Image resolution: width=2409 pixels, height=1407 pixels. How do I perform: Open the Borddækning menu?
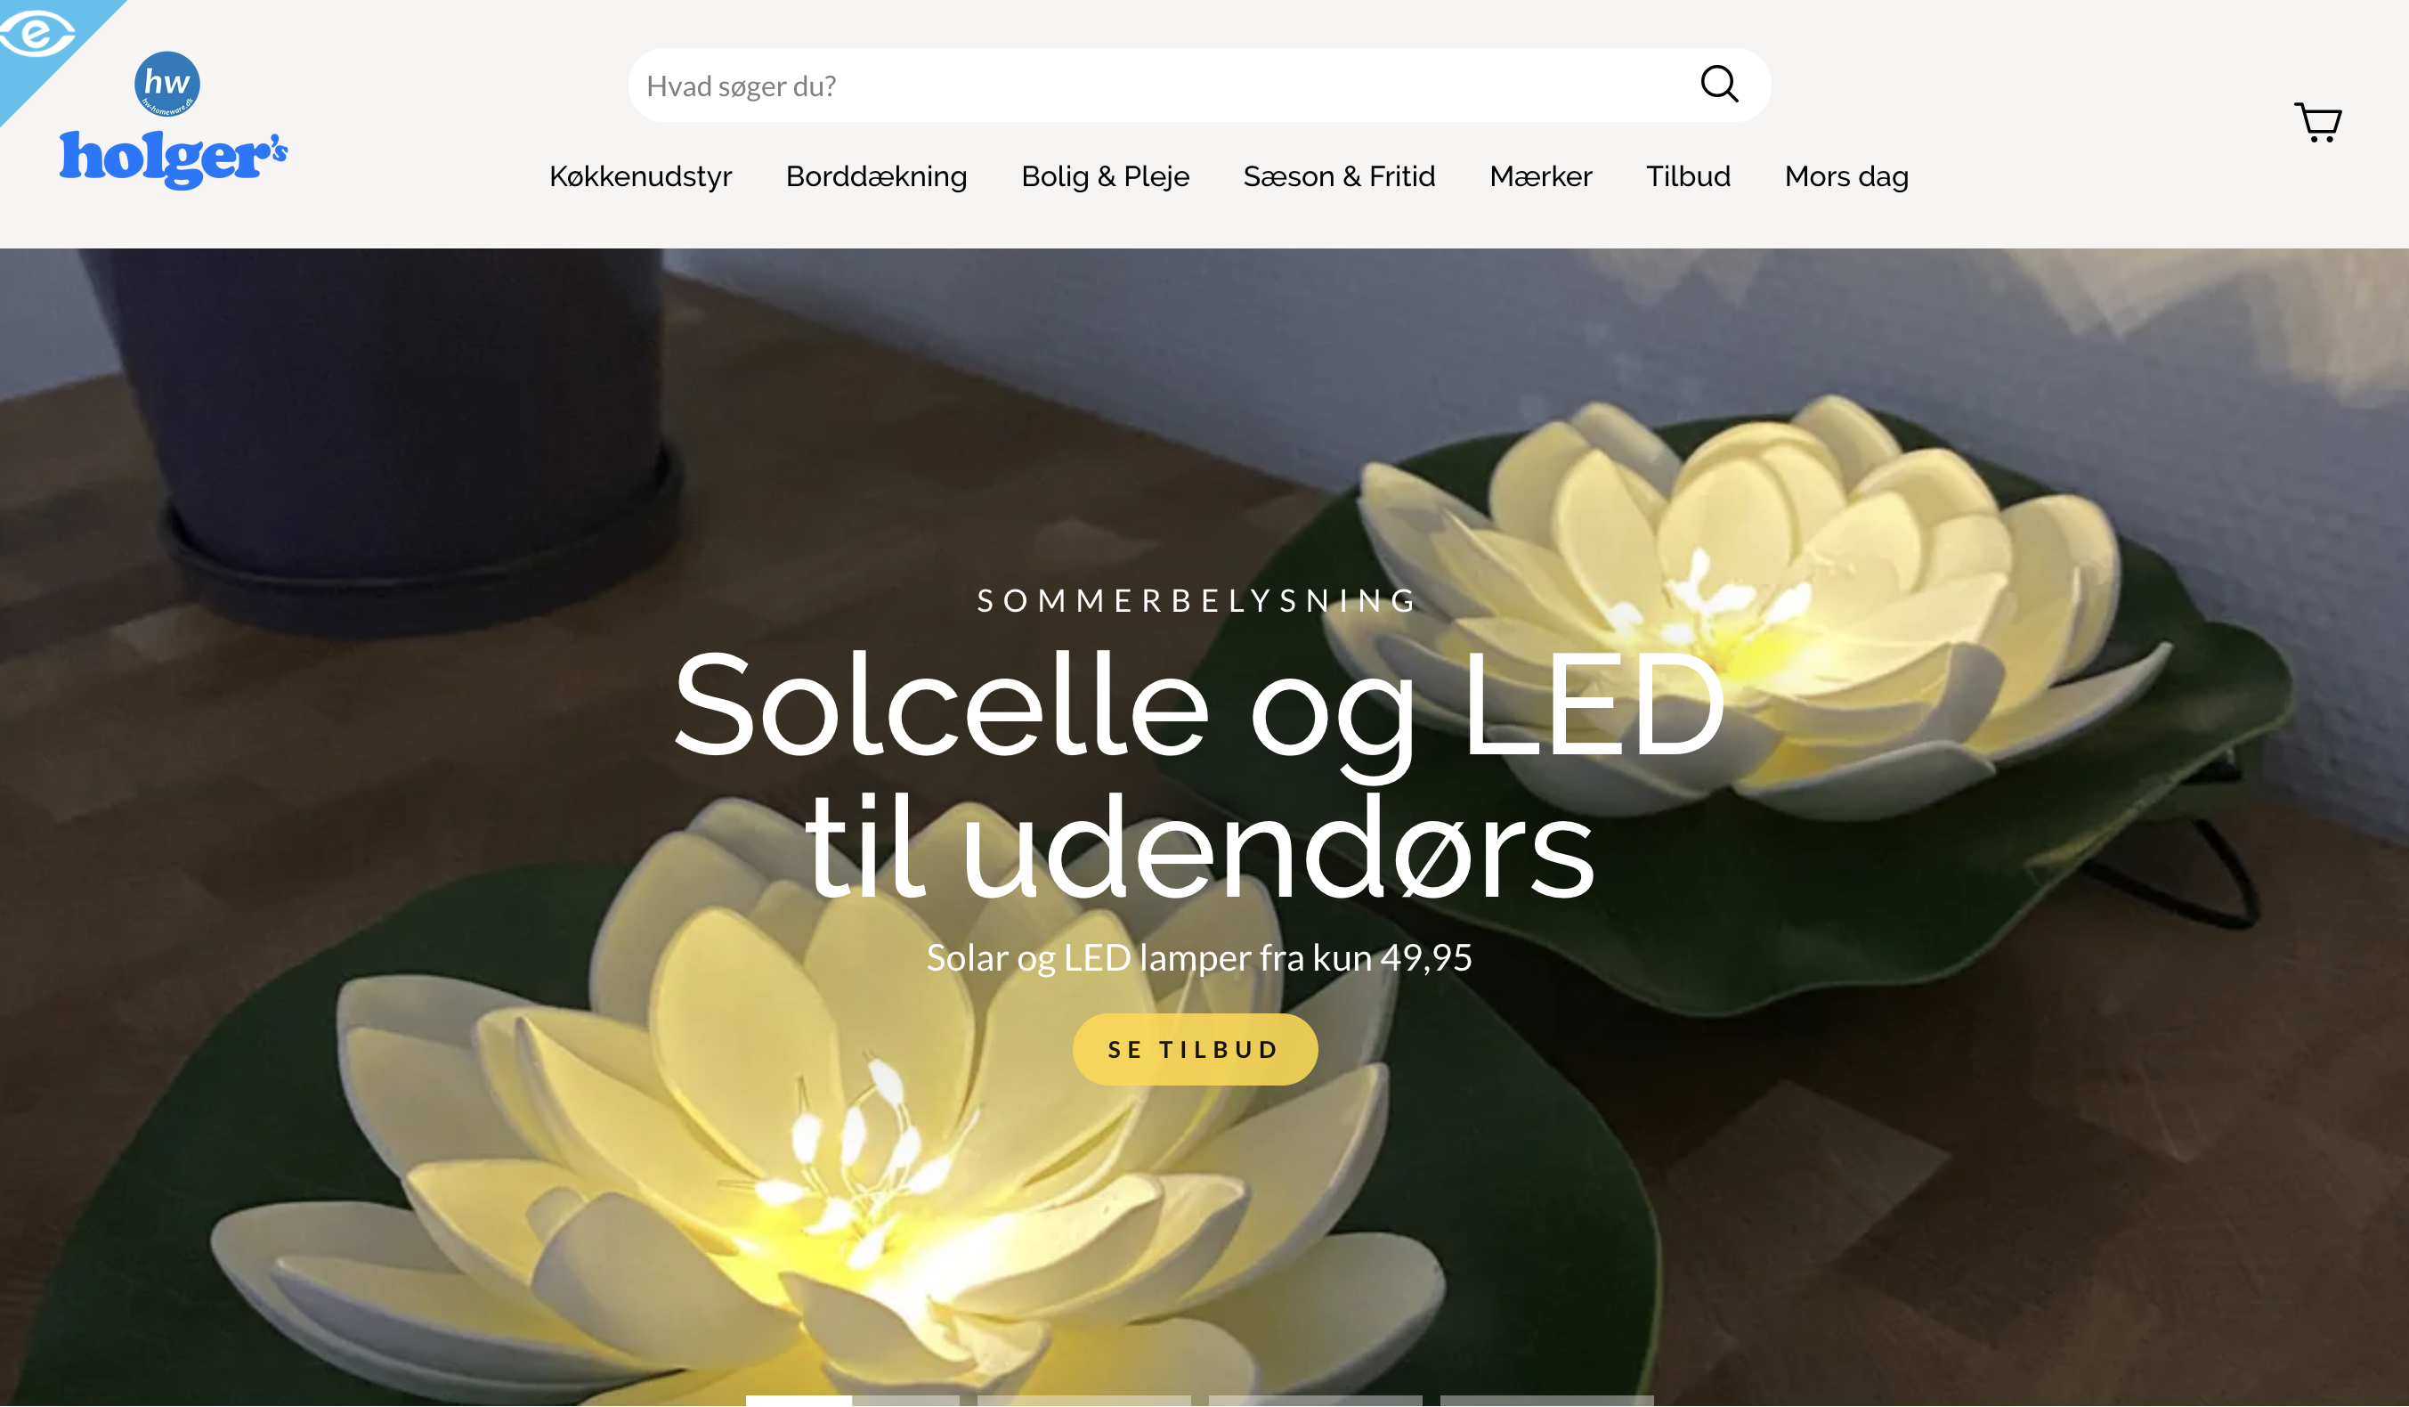click(877, 177)
